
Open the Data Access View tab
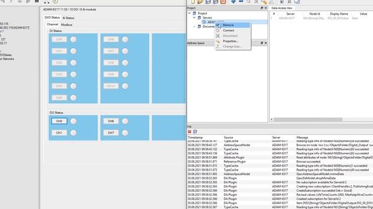point(282,8)
